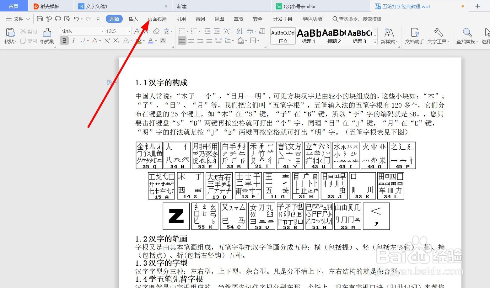The height and width of the screenshot is (288, 490).
Task: Create a style with the 新样式 icon
Action: (389, 35)
